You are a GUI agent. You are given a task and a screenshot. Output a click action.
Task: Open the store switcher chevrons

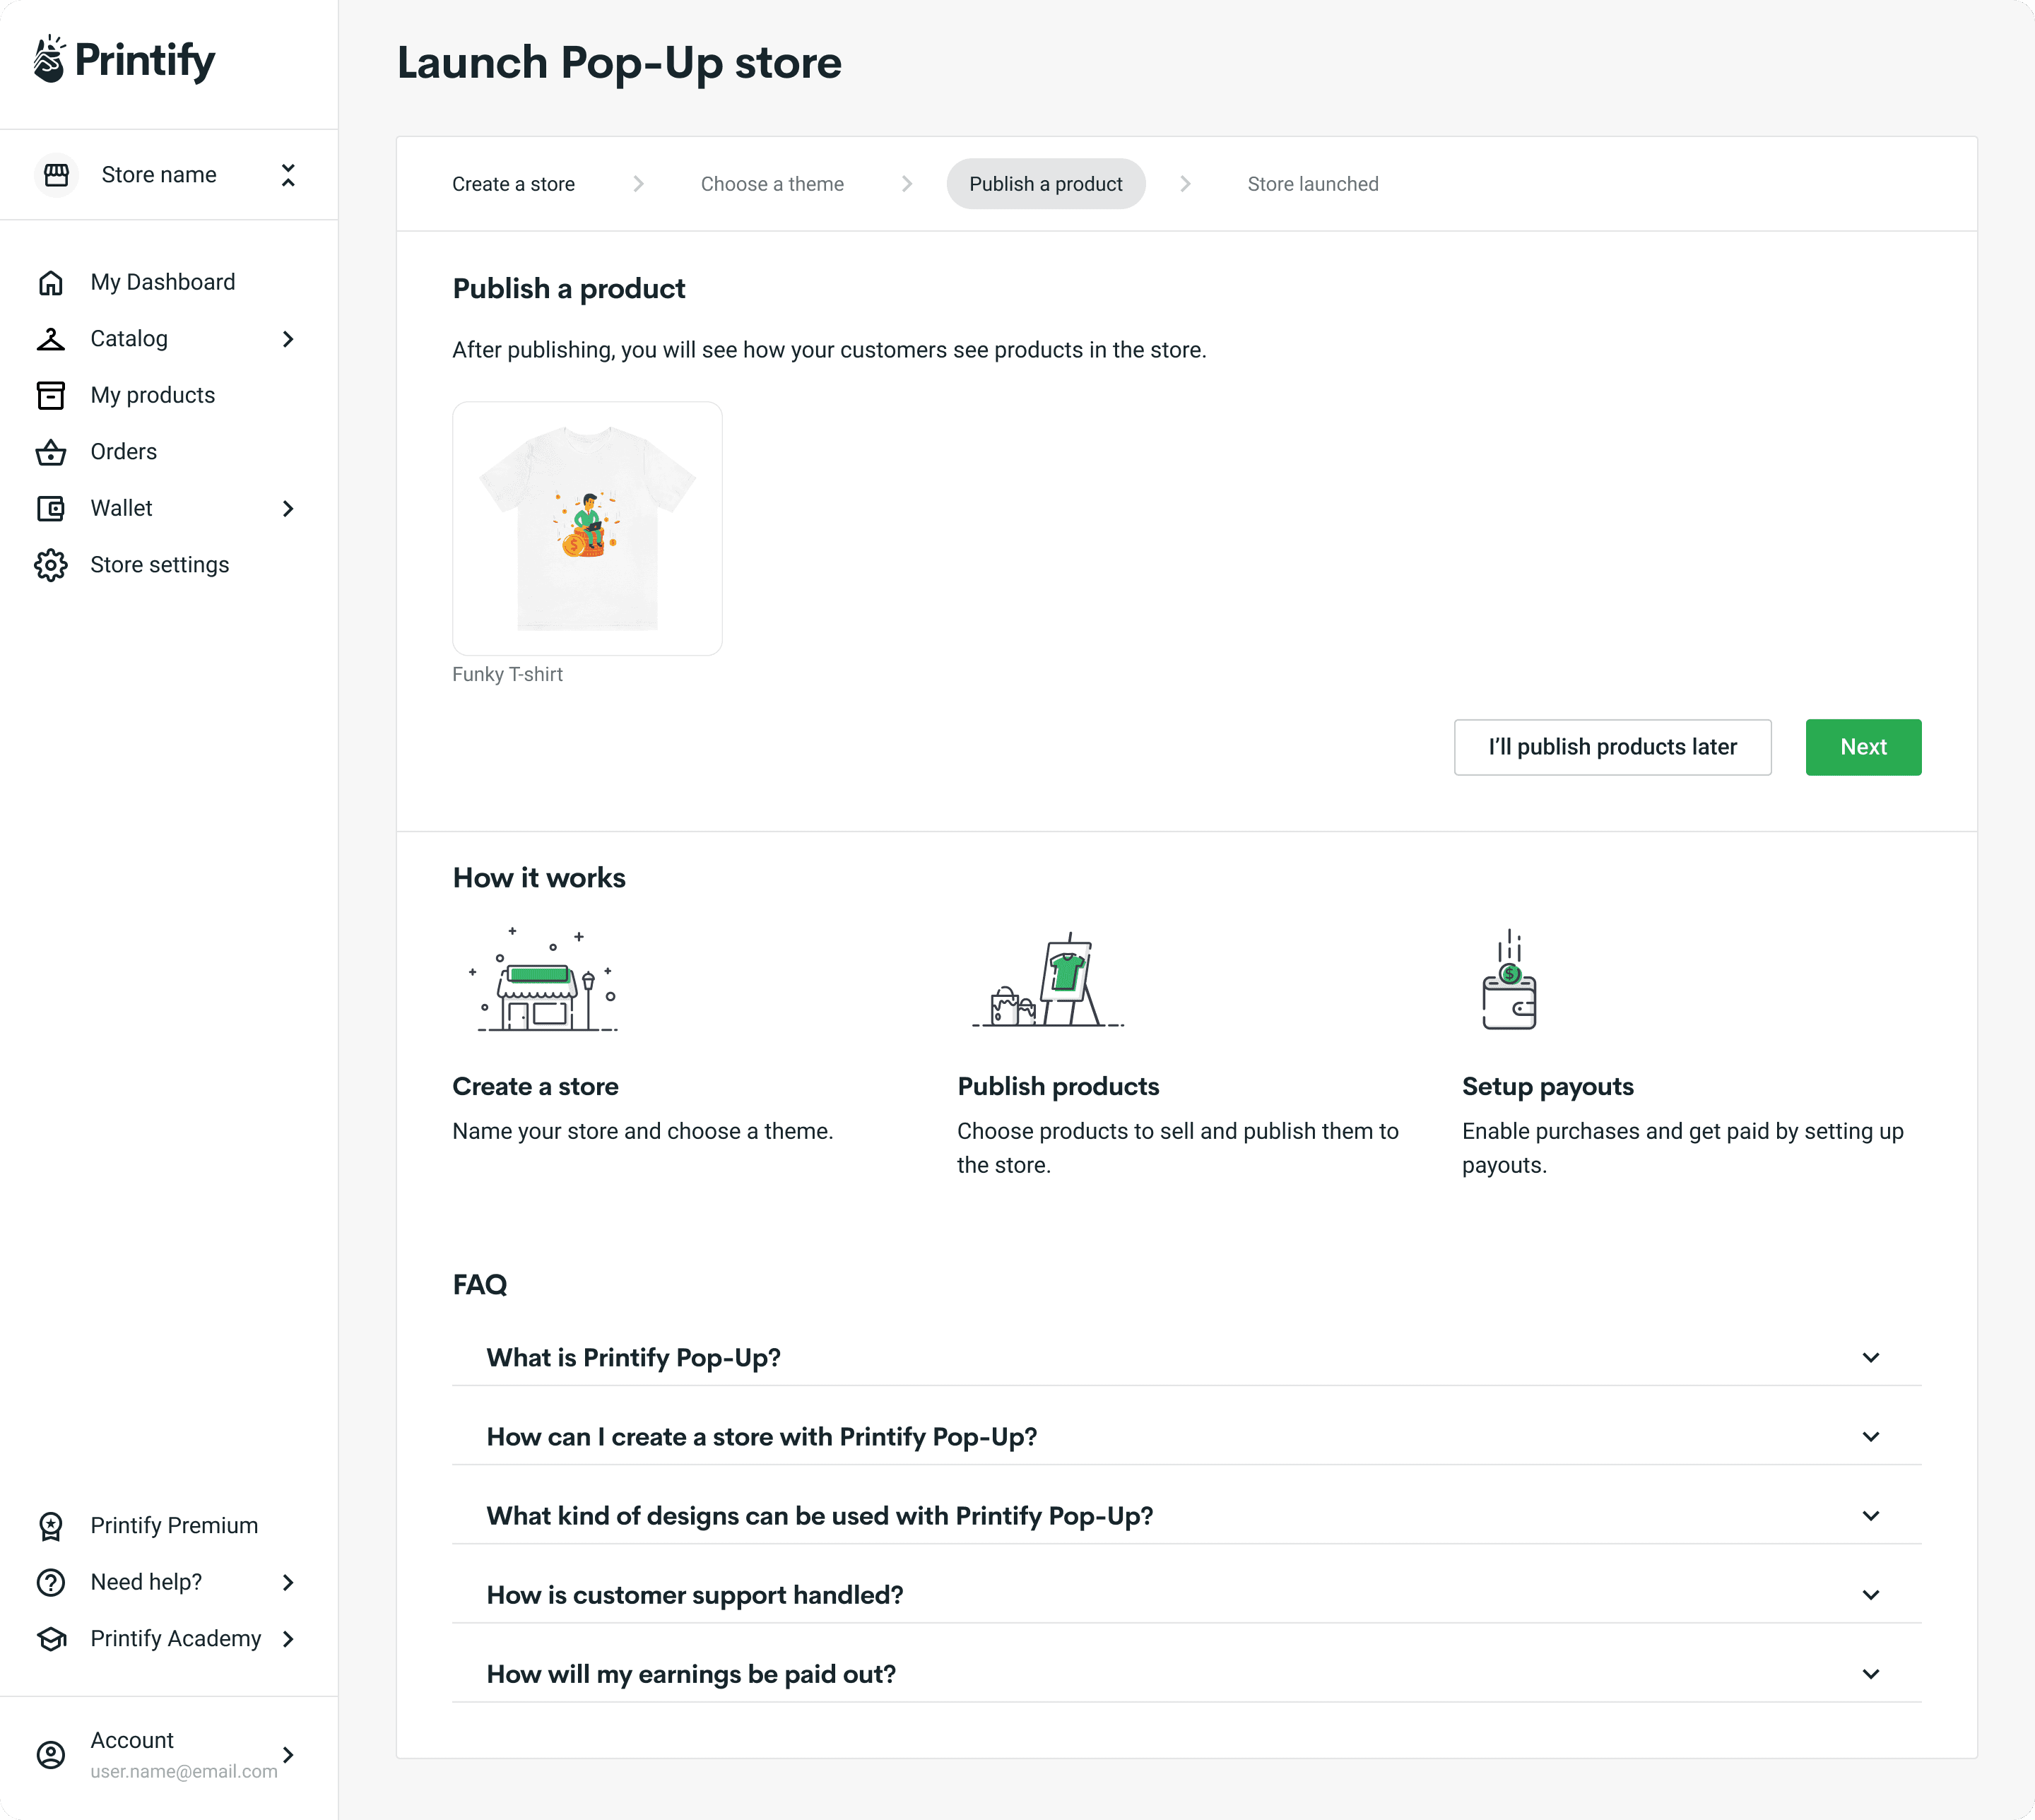(x=288, y=175)
